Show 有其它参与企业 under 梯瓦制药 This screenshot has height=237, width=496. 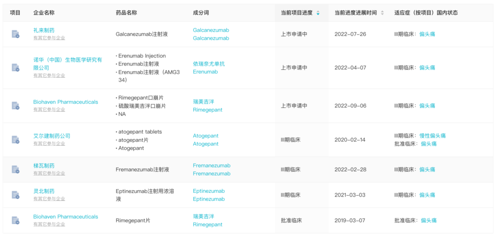click(49, 174)
